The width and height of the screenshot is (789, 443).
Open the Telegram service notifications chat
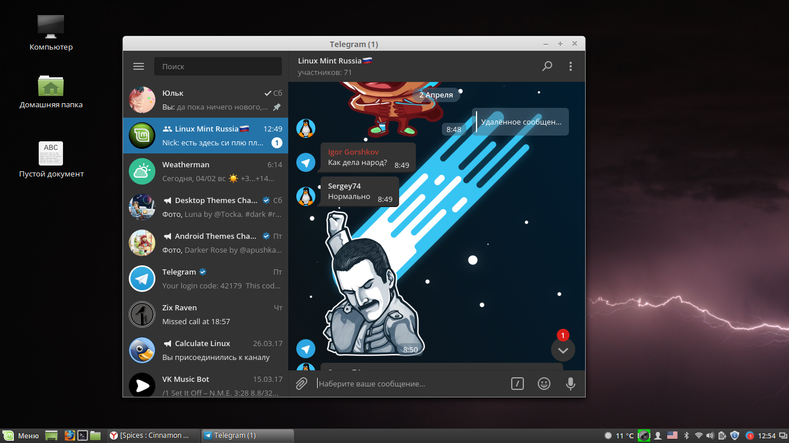click(x=206, y=279)
